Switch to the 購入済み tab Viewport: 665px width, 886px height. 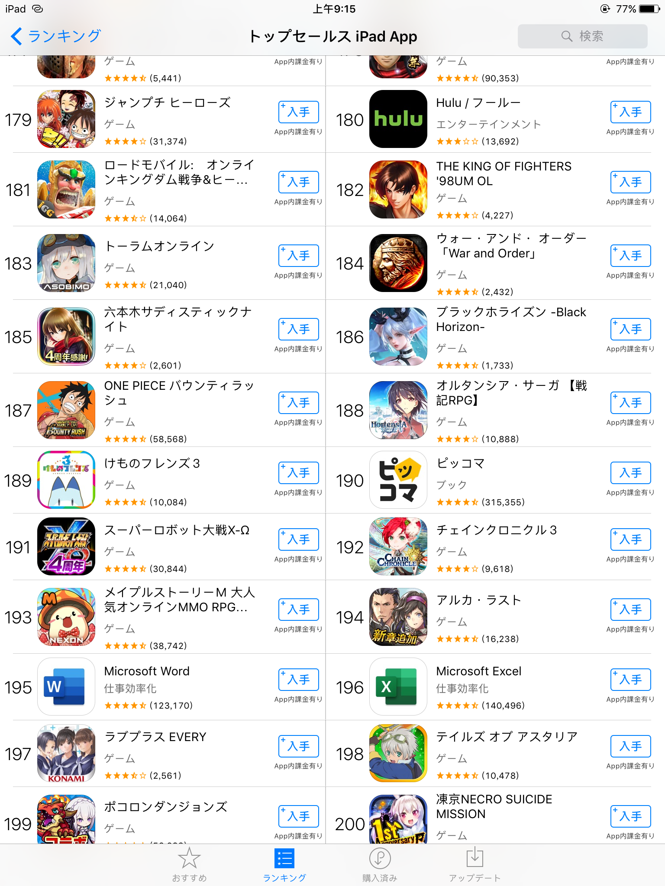point(380,864)
